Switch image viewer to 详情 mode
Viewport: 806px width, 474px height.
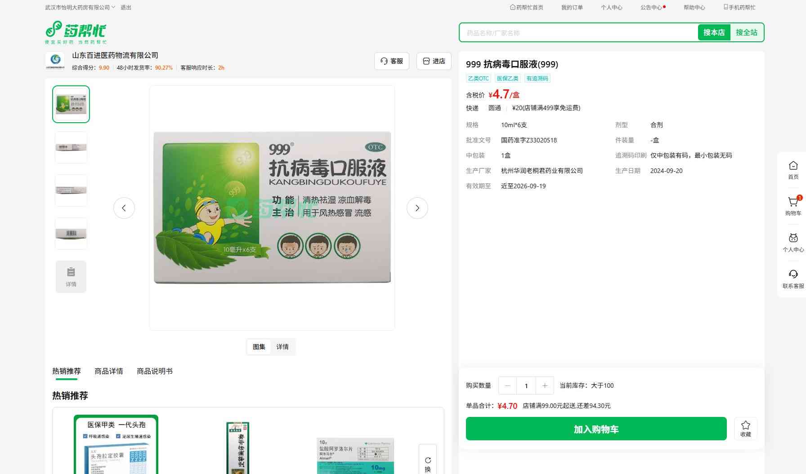click(x=282, y=347)
